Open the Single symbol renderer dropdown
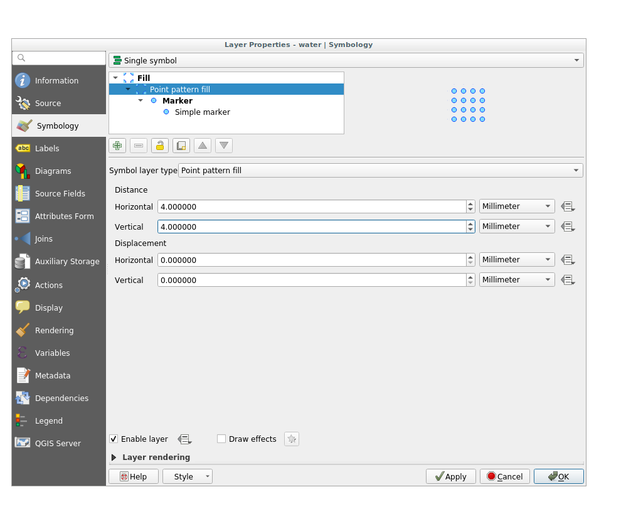 tap(346, 60)
